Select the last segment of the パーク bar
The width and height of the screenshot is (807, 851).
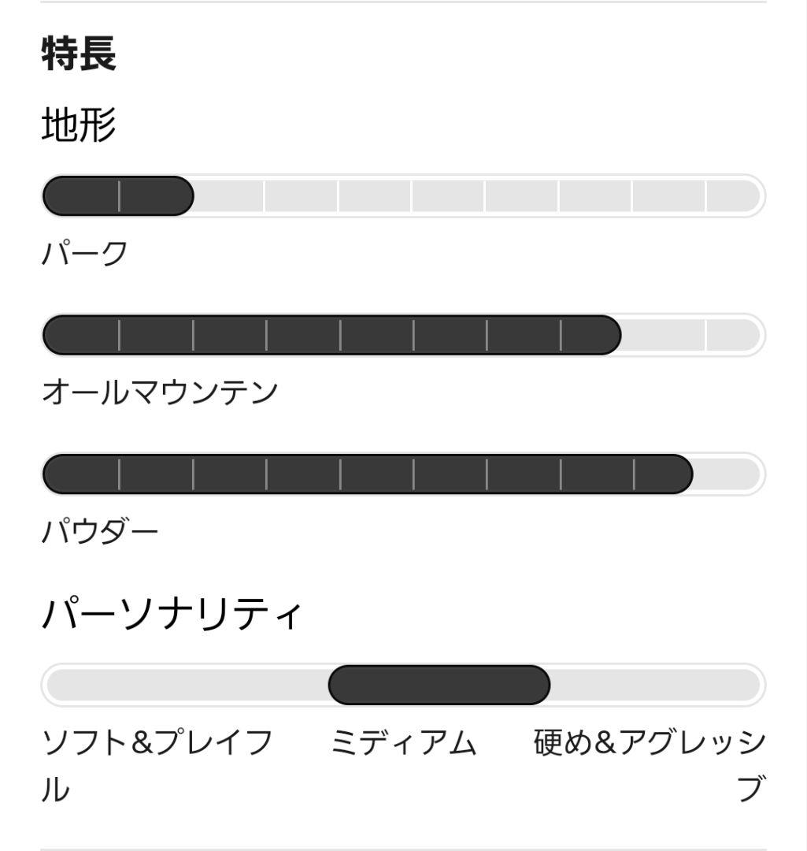click(732, 196)
